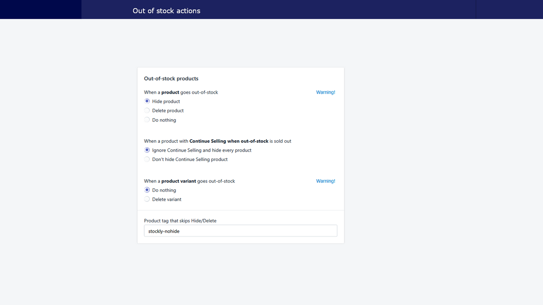This screenshot has height=305, width=543.
Task: Click the stockly-nohide tag input field
Action: click(x=241, y=230)
